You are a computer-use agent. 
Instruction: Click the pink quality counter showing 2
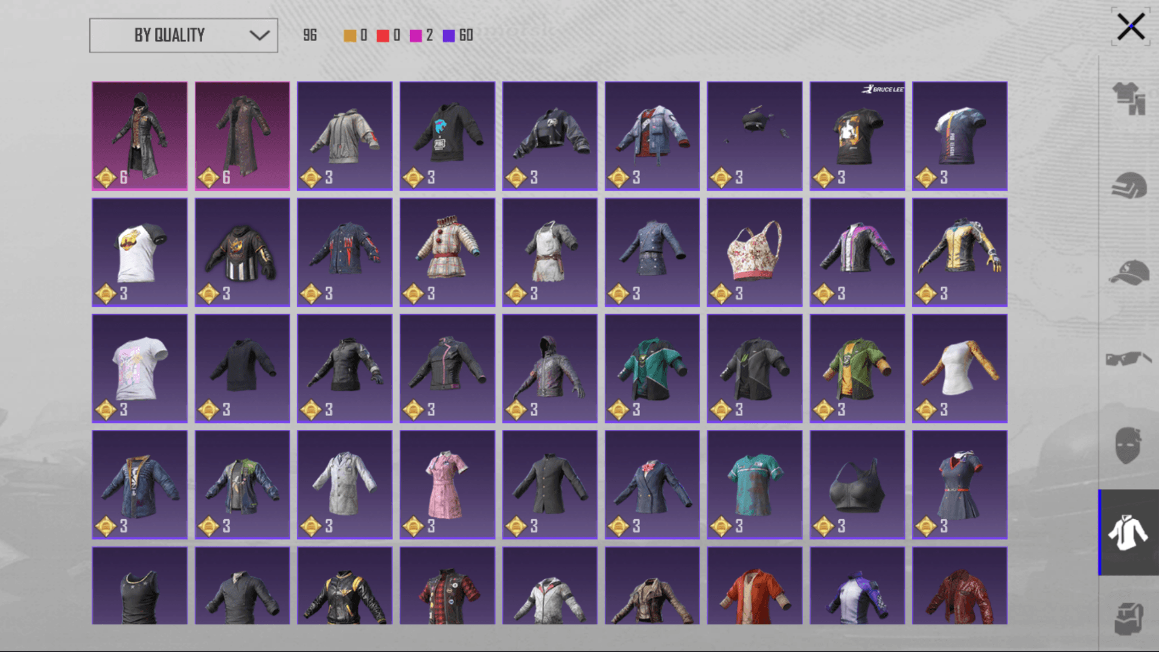[x=421, y=36]
